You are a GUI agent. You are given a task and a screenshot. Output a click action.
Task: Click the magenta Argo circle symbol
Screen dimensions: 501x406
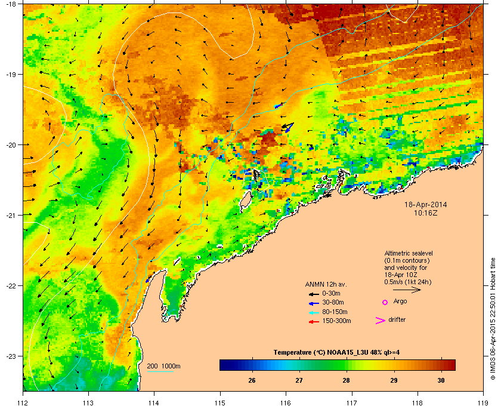click(385, 302)
